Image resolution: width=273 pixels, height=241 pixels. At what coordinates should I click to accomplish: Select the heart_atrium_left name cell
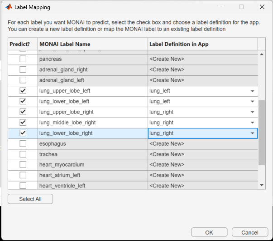(93, 175)
